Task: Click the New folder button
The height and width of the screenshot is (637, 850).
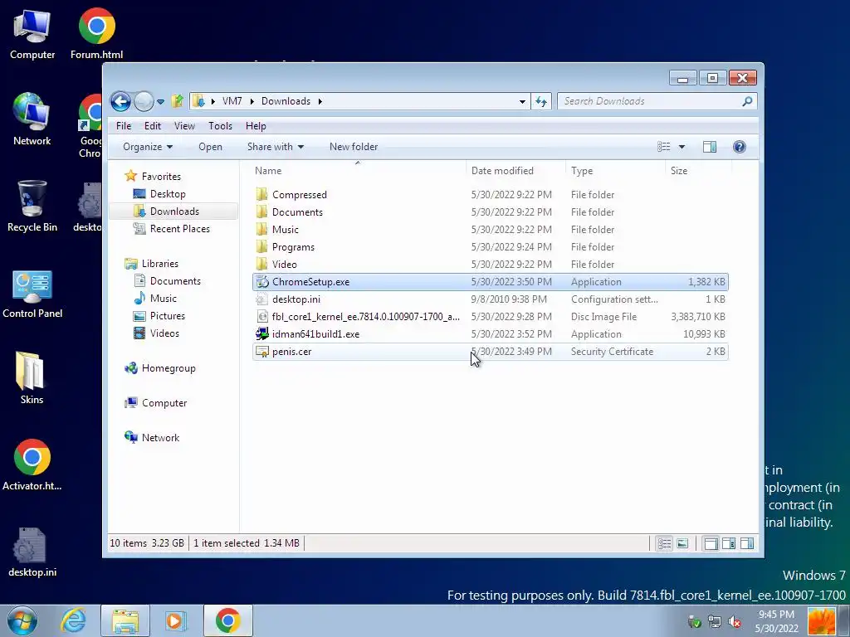Action: [x=354, y=147]
